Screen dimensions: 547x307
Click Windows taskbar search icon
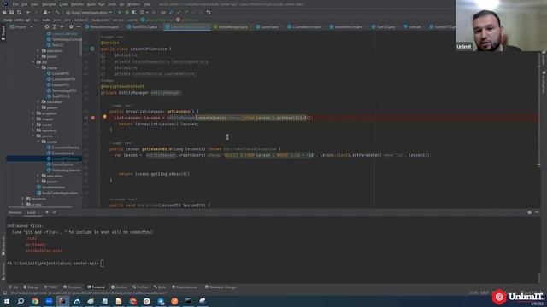point(21,301)
